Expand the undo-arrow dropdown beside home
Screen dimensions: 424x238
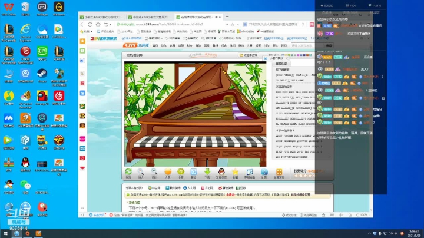tap(111, 25)
